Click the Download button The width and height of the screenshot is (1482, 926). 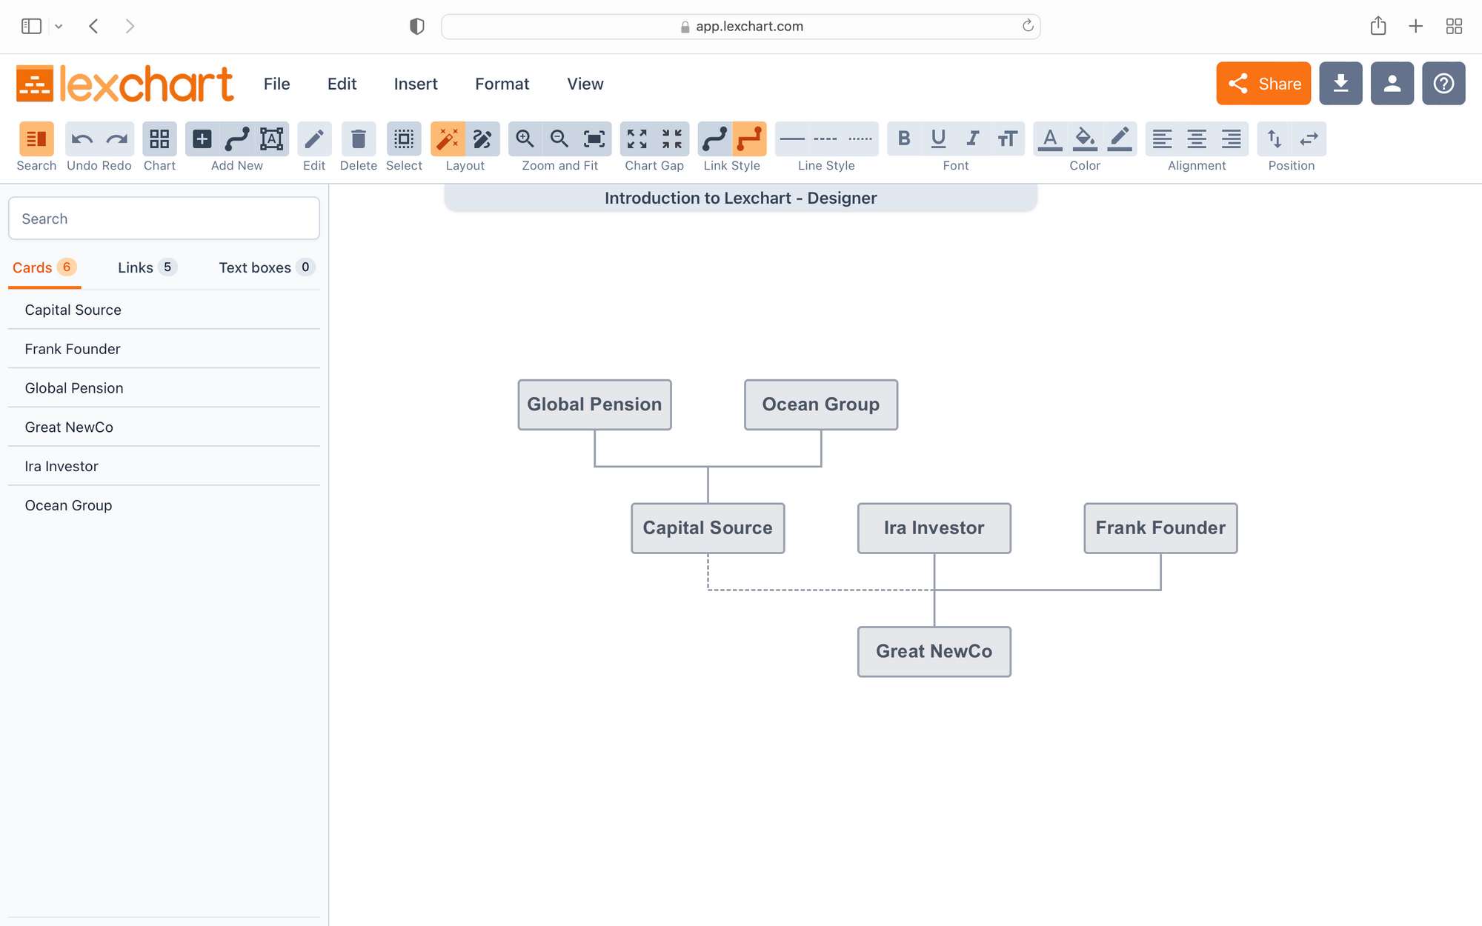pos(1340,83)
